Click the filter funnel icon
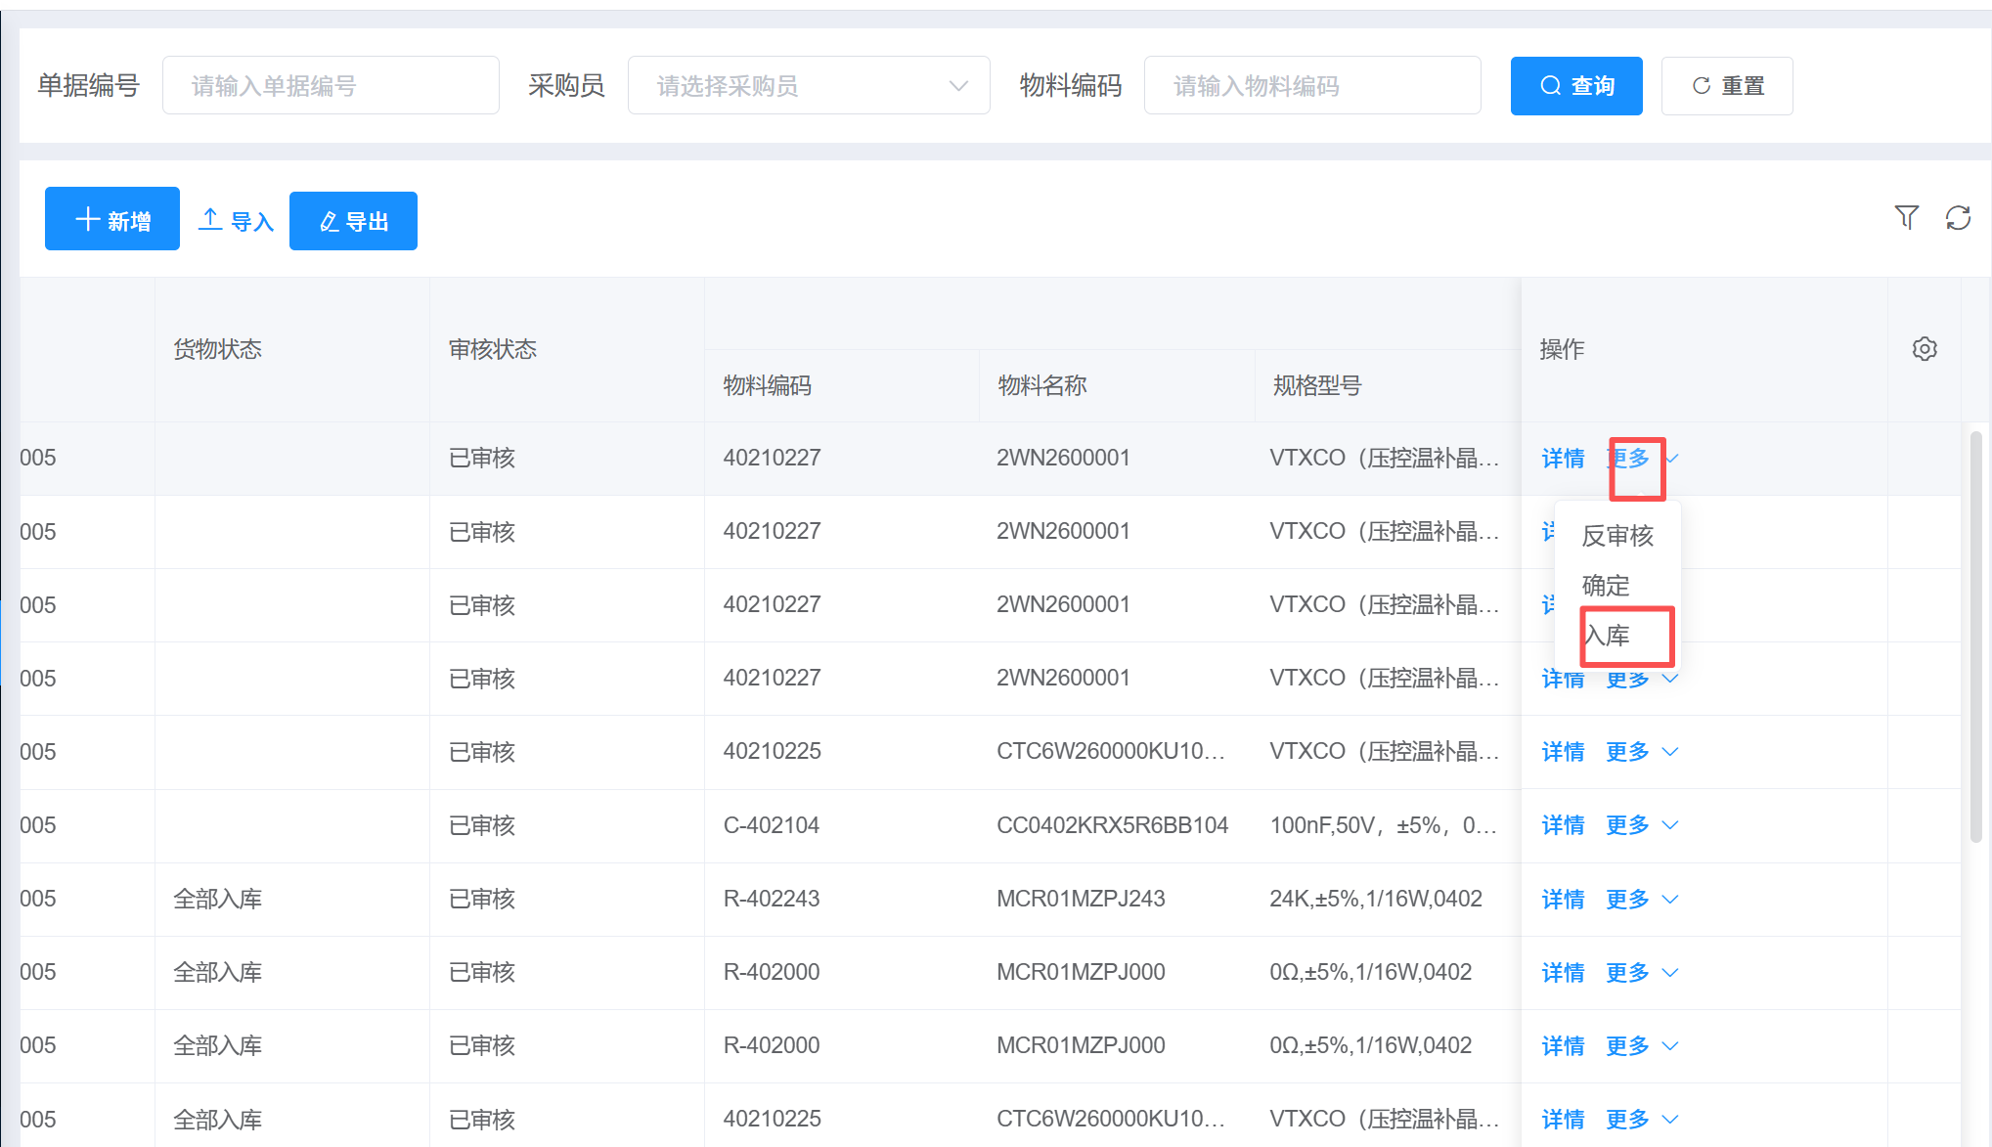The width and height of the screenshot is (1992, 1147). (x=1906, y=217)
